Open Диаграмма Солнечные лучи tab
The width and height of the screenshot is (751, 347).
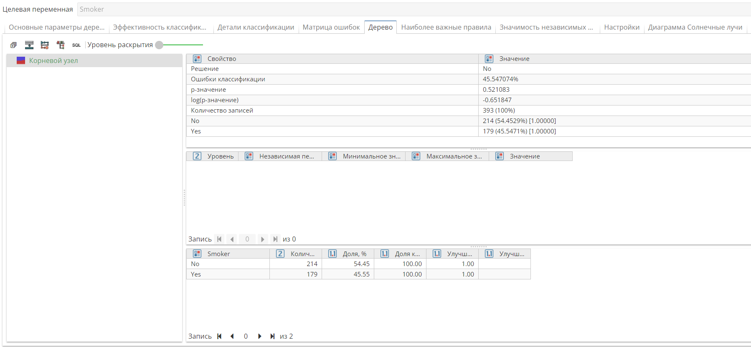(695, 27)
